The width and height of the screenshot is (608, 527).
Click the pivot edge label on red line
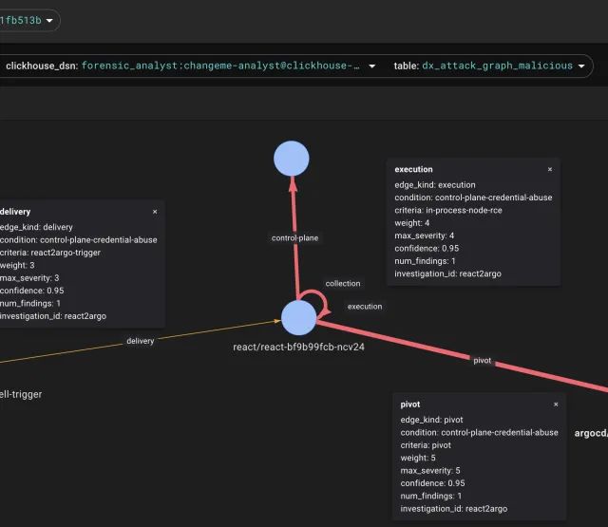pos(483,361)
